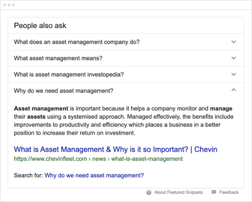Screen dimensions: 252x202
Task: Click the bold "Asset management" answer text
Action: (x=41, y=108)
